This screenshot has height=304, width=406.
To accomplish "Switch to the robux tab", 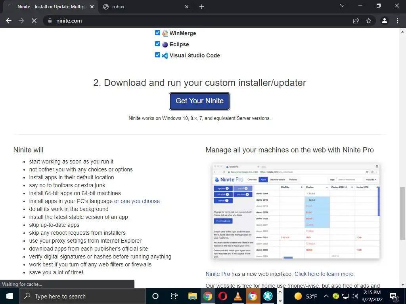I will [x=146, y=7].
